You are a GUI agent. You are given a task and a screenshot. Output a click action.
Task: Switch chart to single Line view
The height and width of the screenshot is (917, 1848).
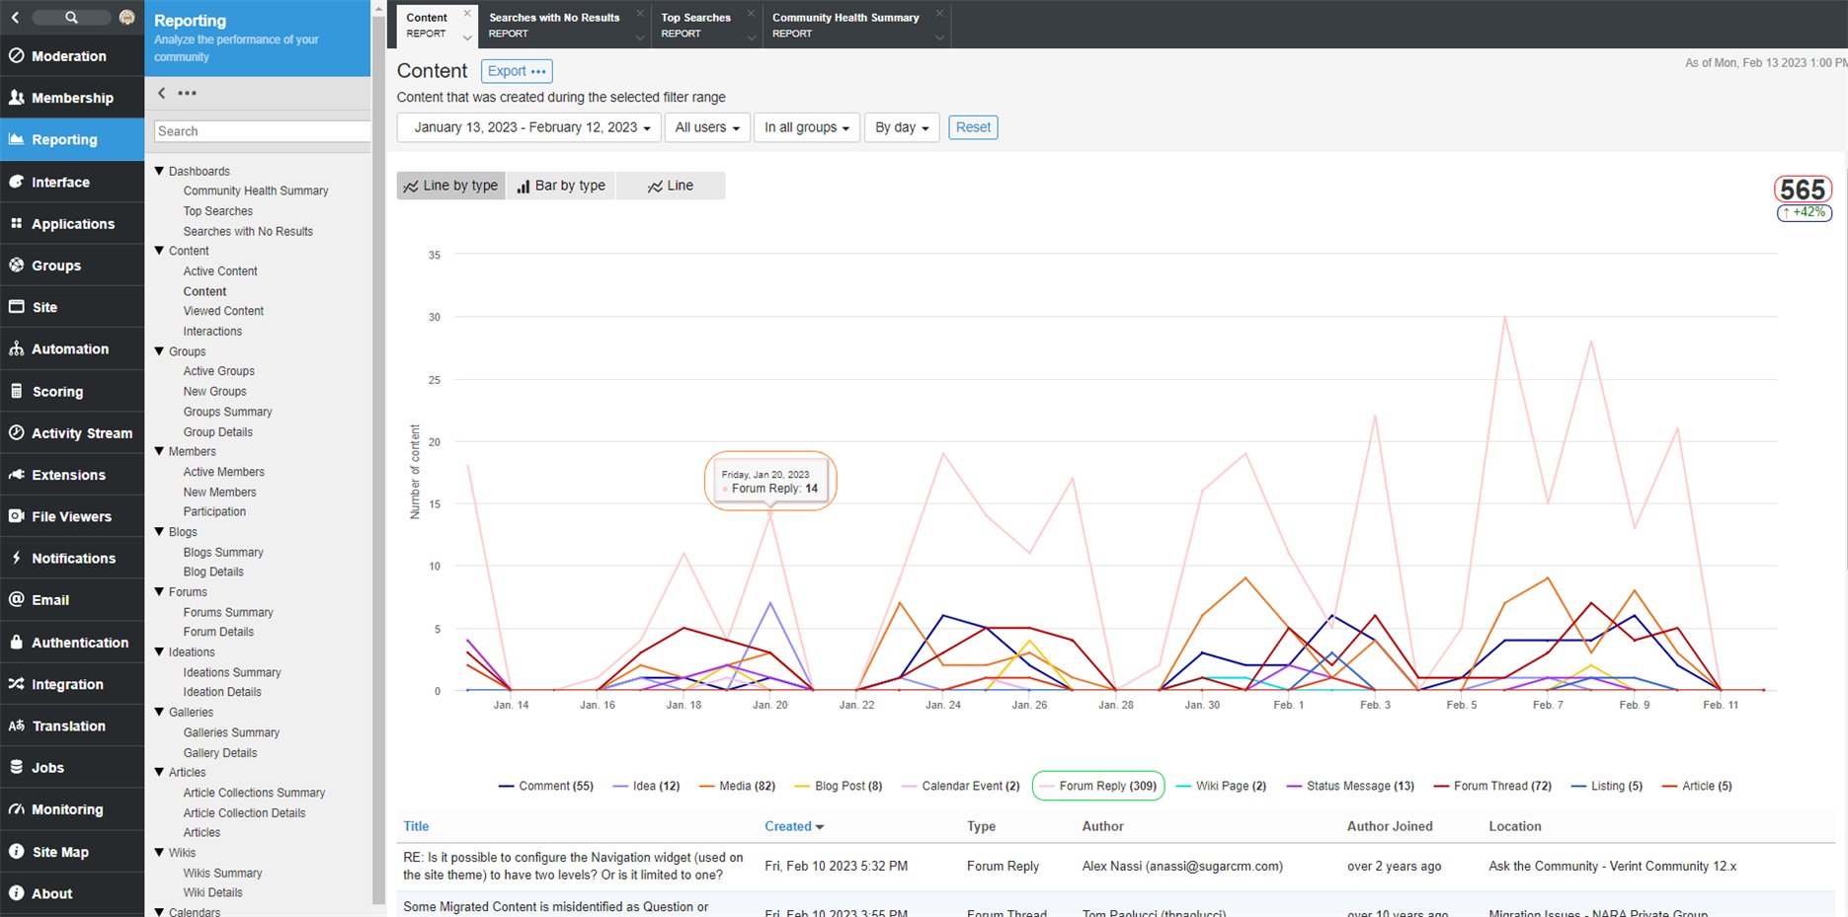coord(671,186)
